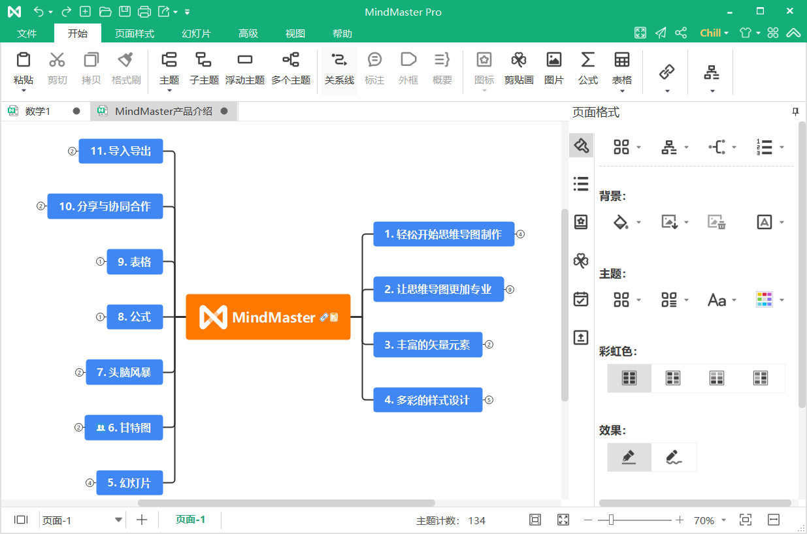This screenshot has height=534, width=807.
Task: Click the zoom in plus button
Action: [x=680, y=520]
